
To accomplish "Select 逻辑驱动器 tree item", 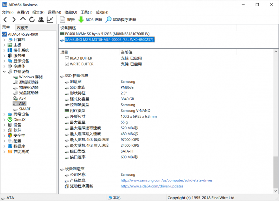I will 29,82.
